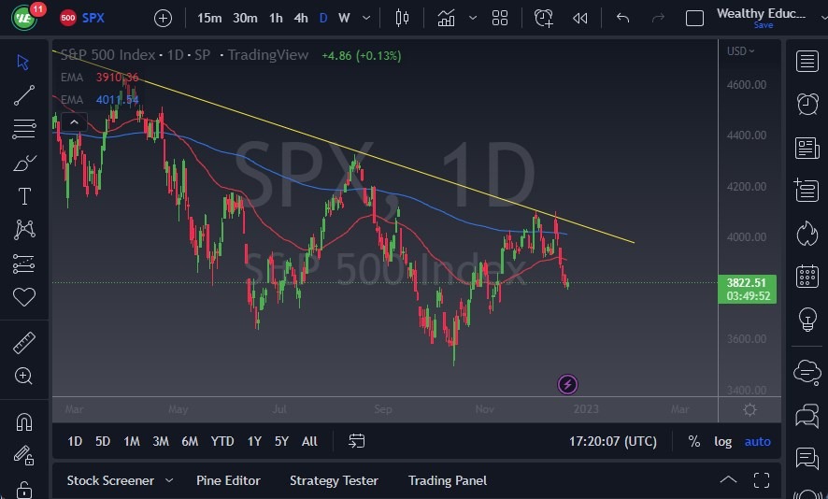
Task: Click the SPX symbol search field
Action: 93,18
